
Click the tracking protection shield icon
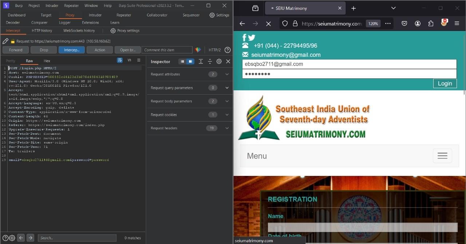point(285,23)
